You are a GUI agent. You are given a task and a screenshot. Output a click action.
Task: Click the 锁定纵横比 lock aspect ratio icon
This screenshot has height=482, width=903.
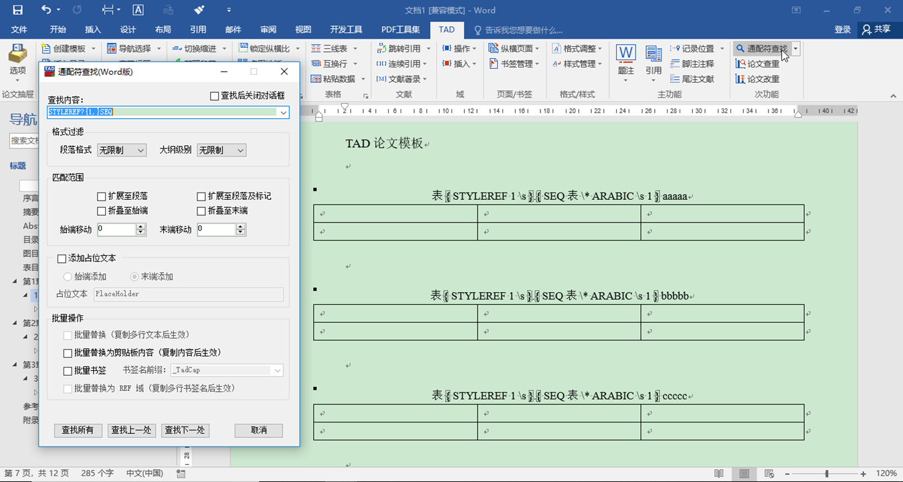pos(243,49)
